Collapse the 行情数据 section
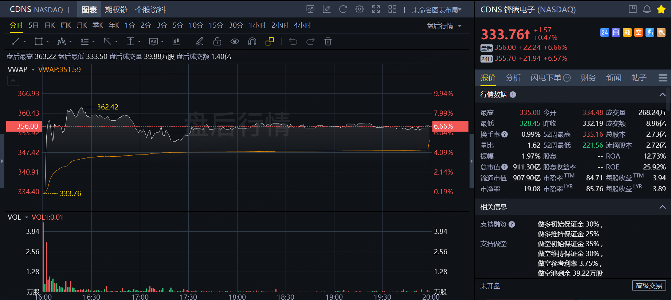Viewport: 671px width, 300px height. click(662, 95)
